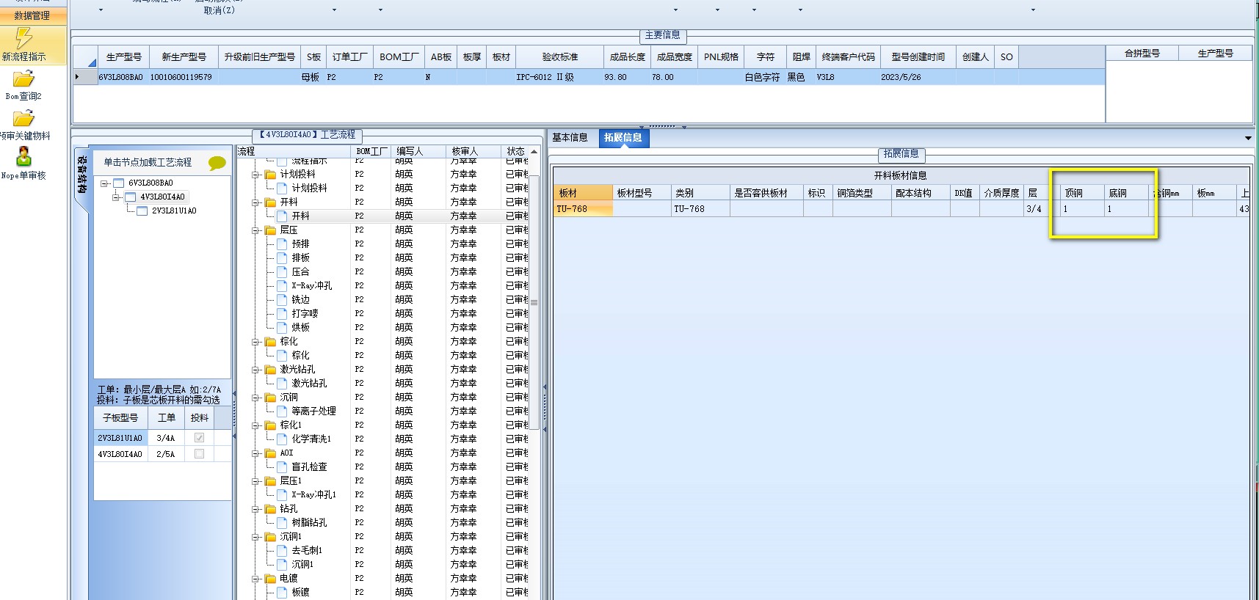The width and height of the screenshot is (1259, 600).
Task: Toggle 投料 checkbox for 2V3L81U1A0
Action: (199, 438)
